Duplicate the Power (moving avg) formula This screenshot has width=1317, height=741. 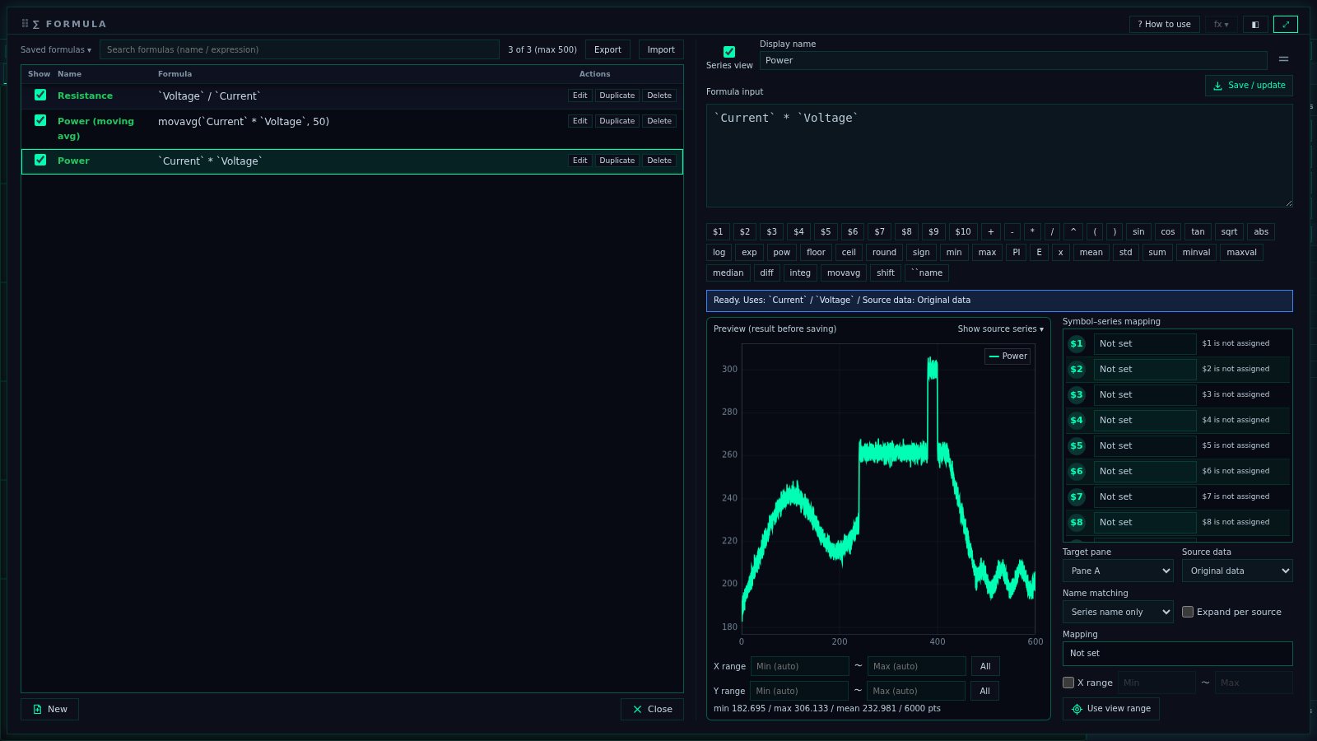[617, 121]
